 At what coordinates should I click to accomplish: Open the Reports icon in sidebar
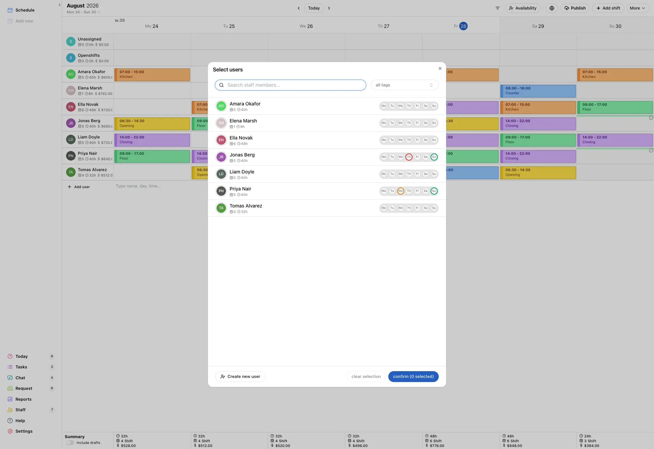(10, 399)
